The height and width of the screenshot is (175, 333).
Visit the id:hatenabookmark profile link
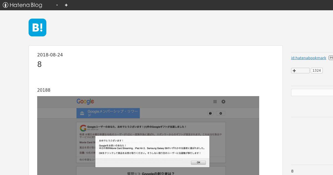(x=309, y=58)
